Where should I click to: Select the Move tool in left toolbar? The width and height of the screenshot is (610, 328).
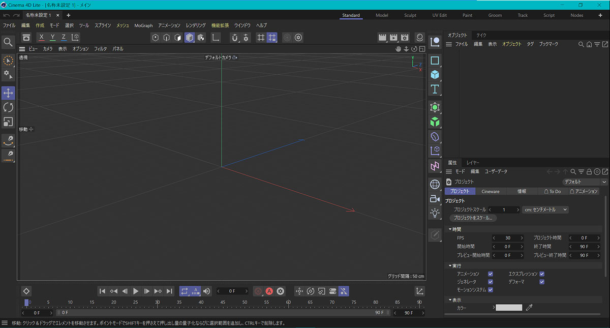pyautogui.click(x=8, y=93)
